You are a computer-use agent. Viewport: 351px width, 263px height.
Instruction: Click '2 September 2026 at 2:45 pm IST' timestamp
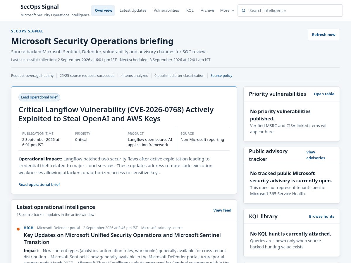point(110,228)
